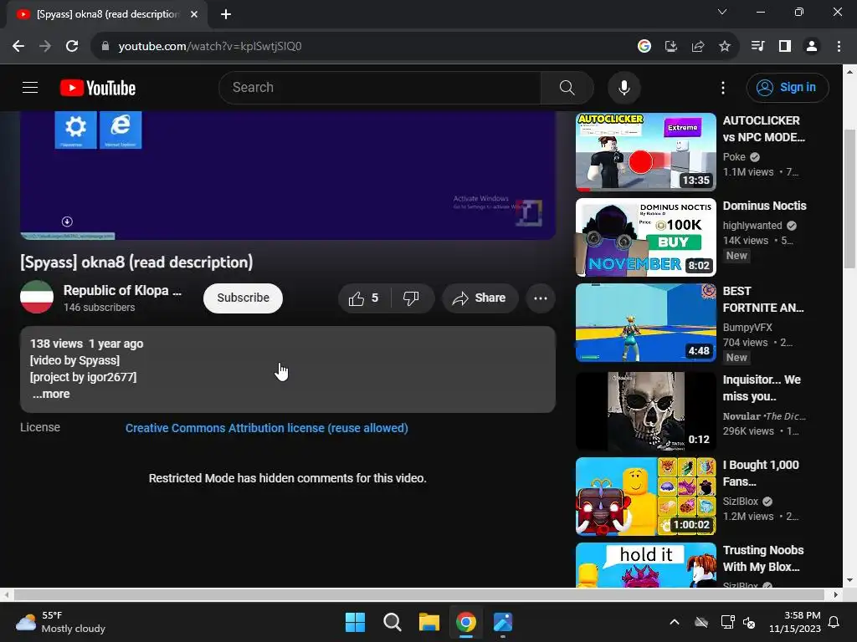Go to the YouTube home logo
This screenshot has height=642, width=857.
98,88
